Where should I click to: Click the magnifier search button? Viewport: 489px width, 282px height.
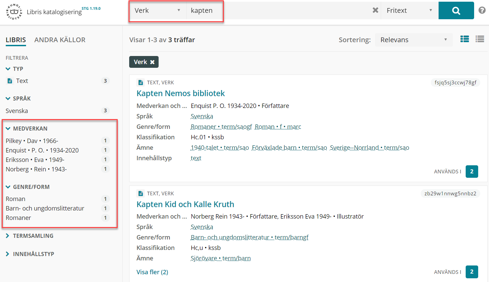[456, 10]
